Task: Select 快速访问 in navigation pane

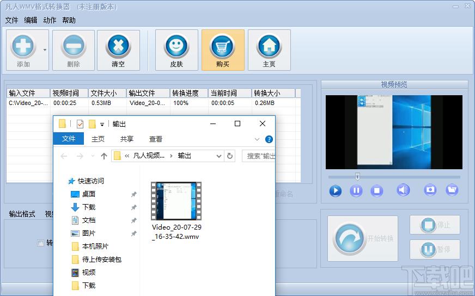Action: pyautogui.click(x=90, y=181)
